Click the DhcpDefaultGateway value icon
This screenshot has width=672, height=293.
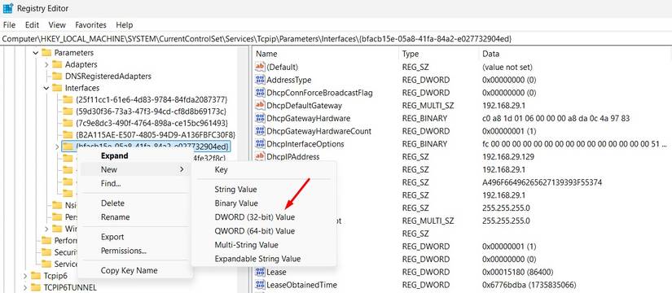tap(260, 105)
